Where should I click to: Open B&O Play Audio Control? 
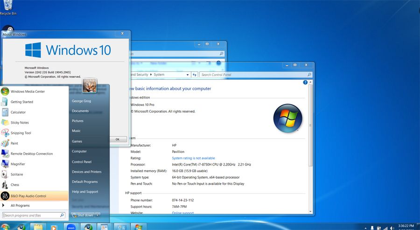[34, 196]
